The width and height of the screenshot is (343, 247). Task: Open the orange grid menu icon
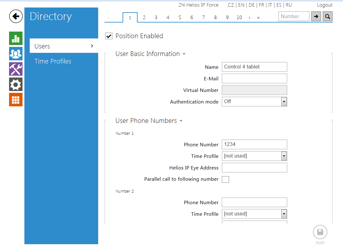16,100
